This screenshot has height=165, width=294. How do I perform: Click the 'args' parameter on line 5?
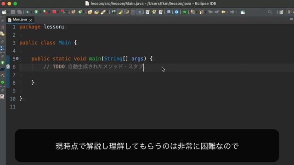point(137,59)
